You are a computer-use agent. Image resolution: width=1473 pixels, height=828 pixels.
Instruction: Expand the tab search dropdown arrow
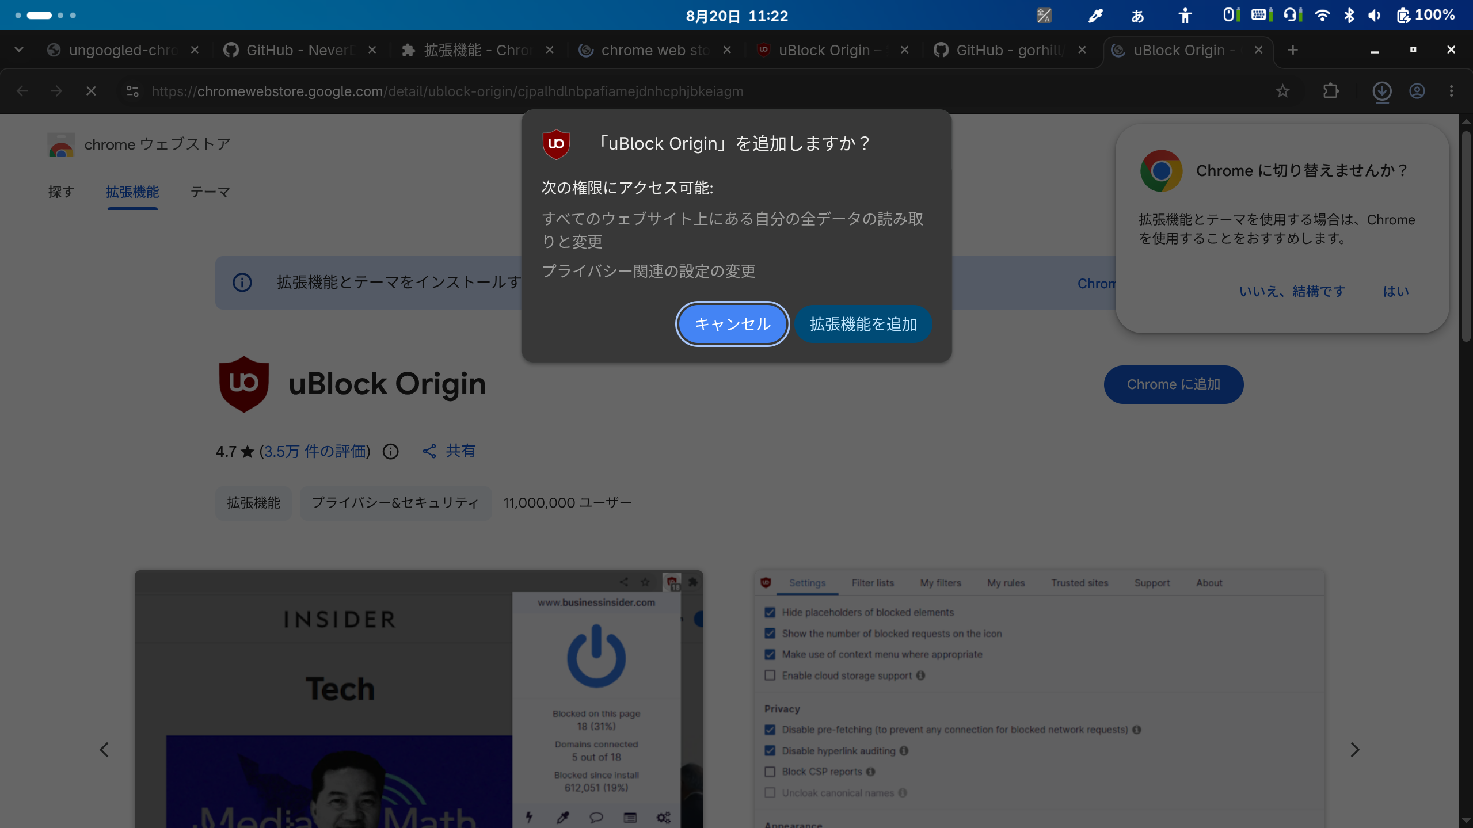19,50
